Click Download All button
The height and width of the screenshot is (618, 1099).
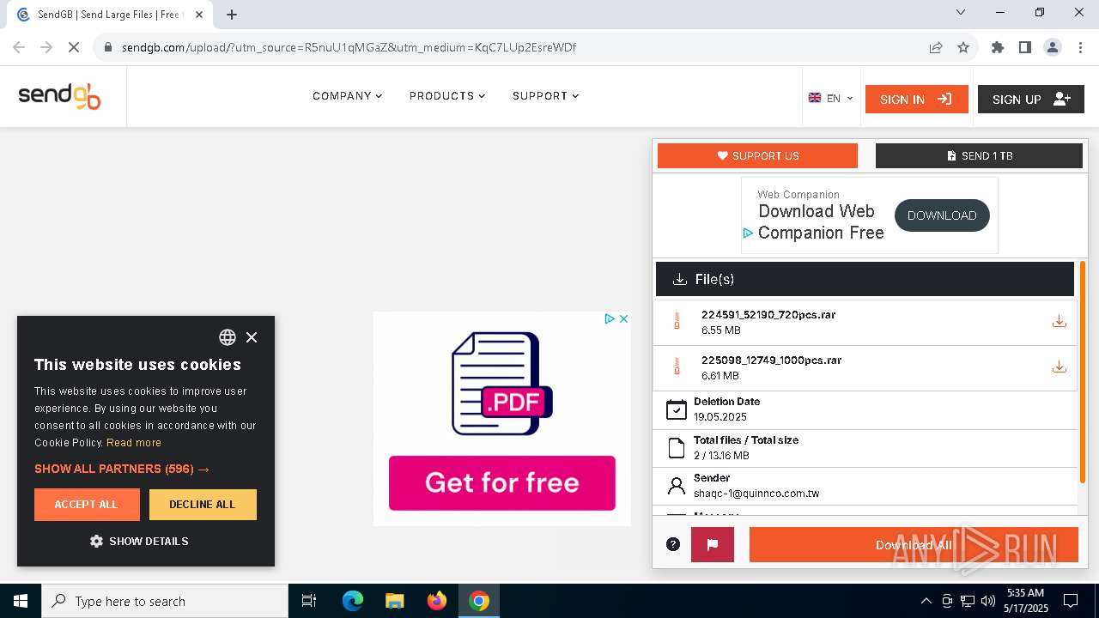pyautogui.click(x=914, y=544)
